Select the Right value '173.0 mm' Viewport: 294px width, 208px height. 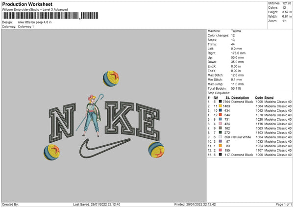point(238,53)
